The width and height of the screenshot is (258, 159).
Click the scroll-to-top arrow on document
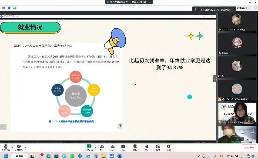click(120, 126)
